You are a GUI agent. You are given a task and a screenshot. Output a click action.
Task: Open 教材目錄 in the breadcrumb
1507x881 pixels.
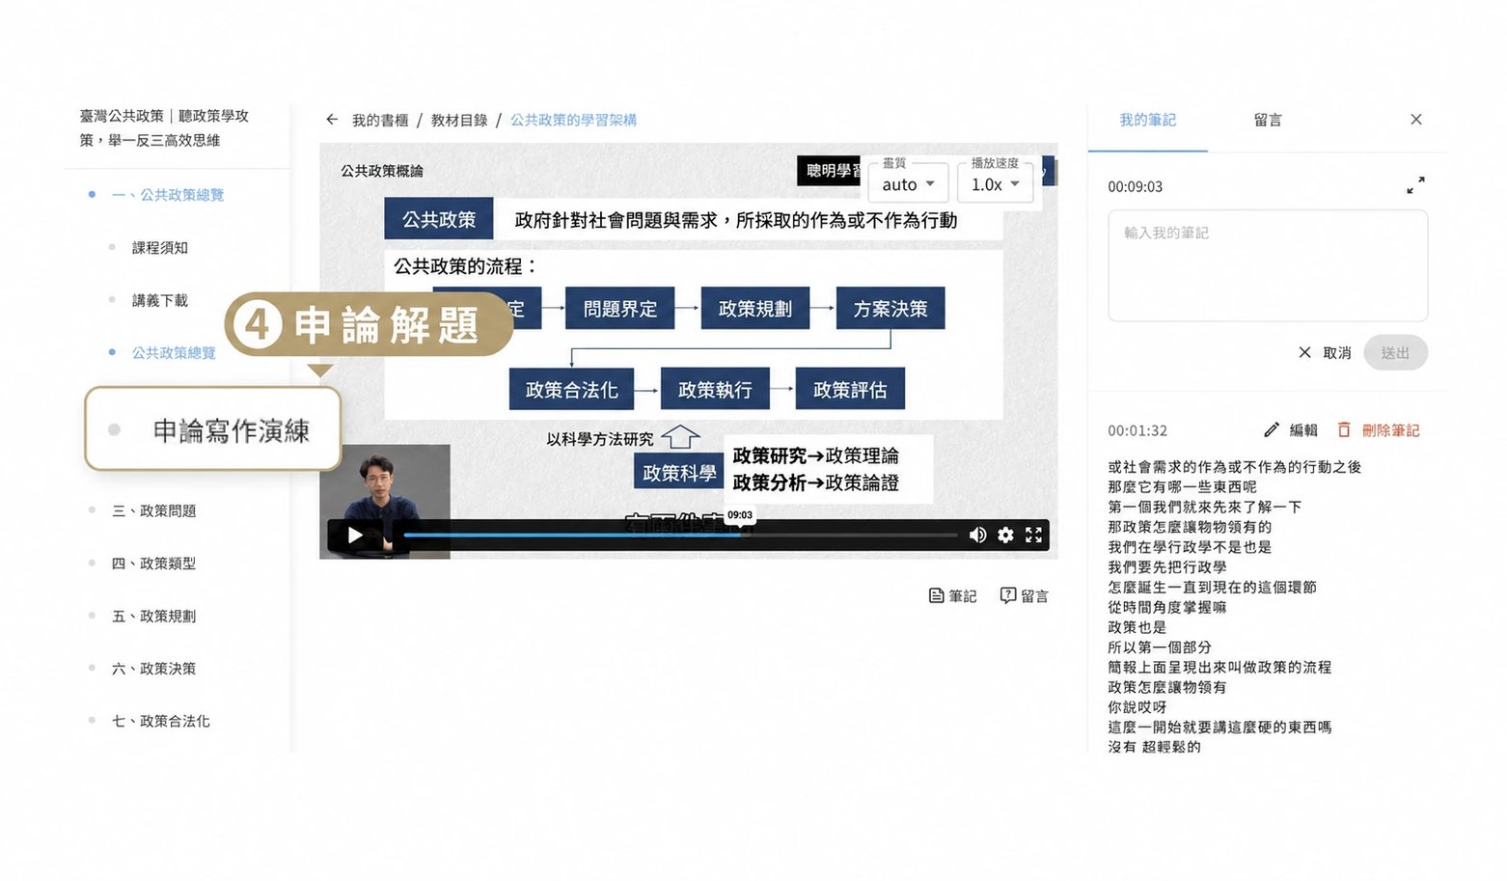pos(459,120)
